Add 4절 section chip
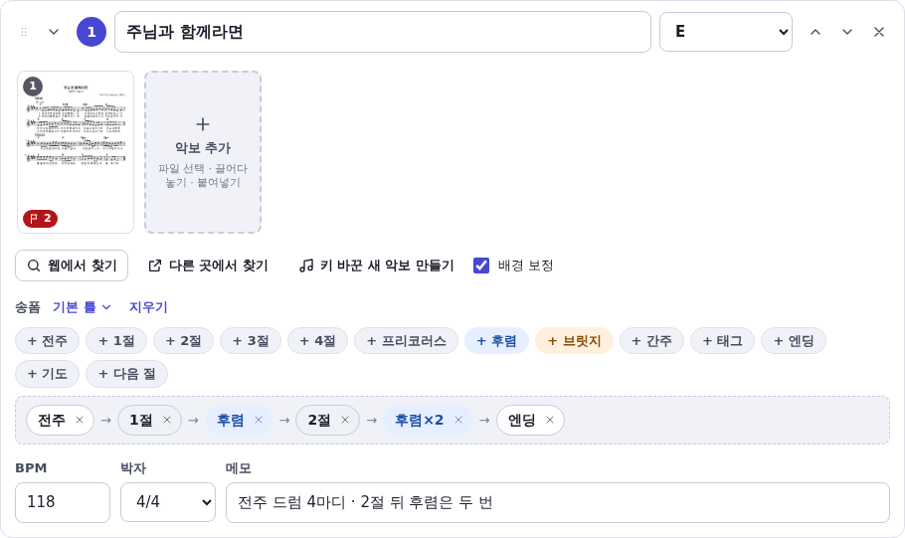Image resolution: width=905 pixels, height=538 pixels. tap(317, 340)
